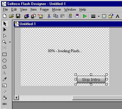This screenshot has width=122, height=109.
Task: Save the project with the floppy icon
Action: [18, 16]
